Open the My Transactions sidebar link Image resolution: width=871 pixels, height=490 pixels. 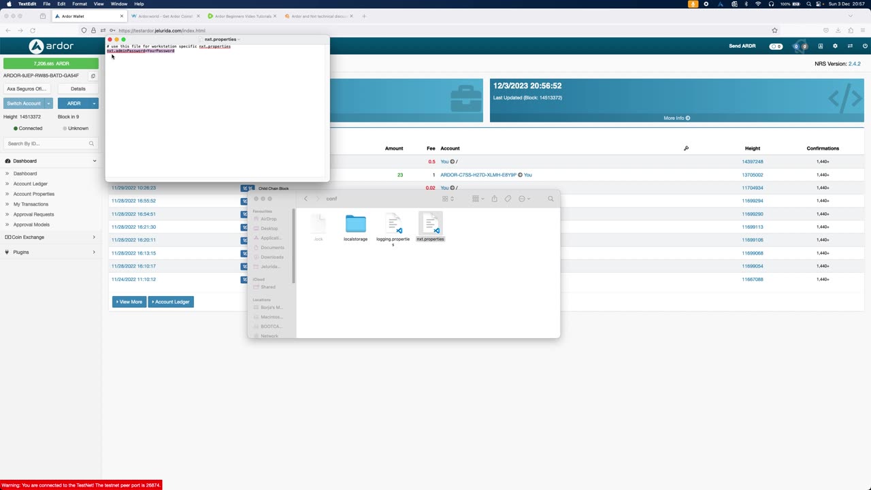click(x=31, y=204)
